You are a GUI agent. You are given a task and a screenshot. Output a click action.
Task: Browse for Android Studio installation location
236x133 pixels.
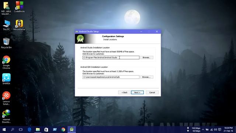tap(147, 58)
